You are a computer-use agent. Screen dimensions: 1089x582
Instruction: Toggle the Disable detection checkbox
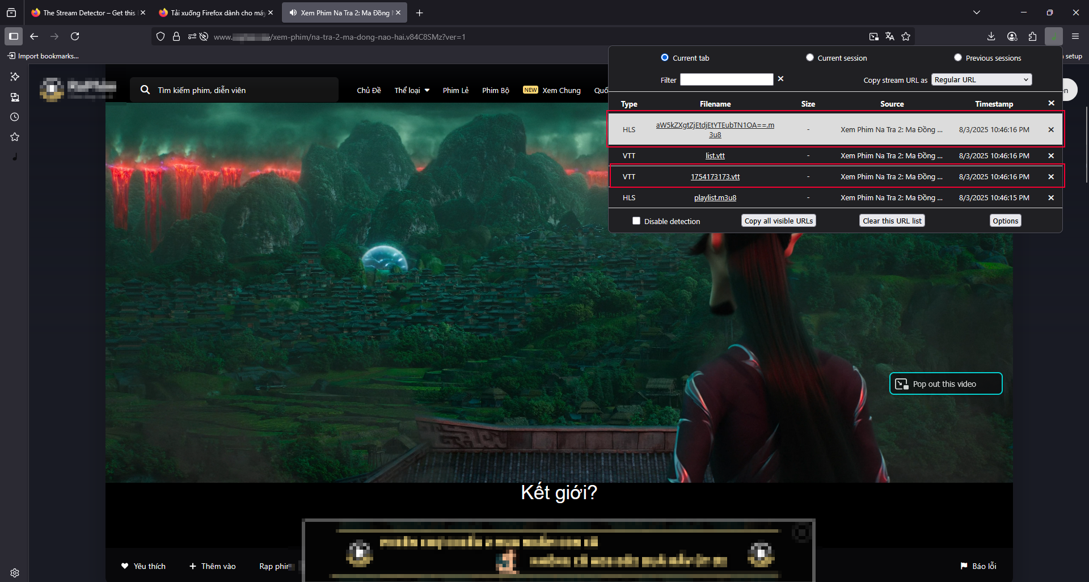636,221
